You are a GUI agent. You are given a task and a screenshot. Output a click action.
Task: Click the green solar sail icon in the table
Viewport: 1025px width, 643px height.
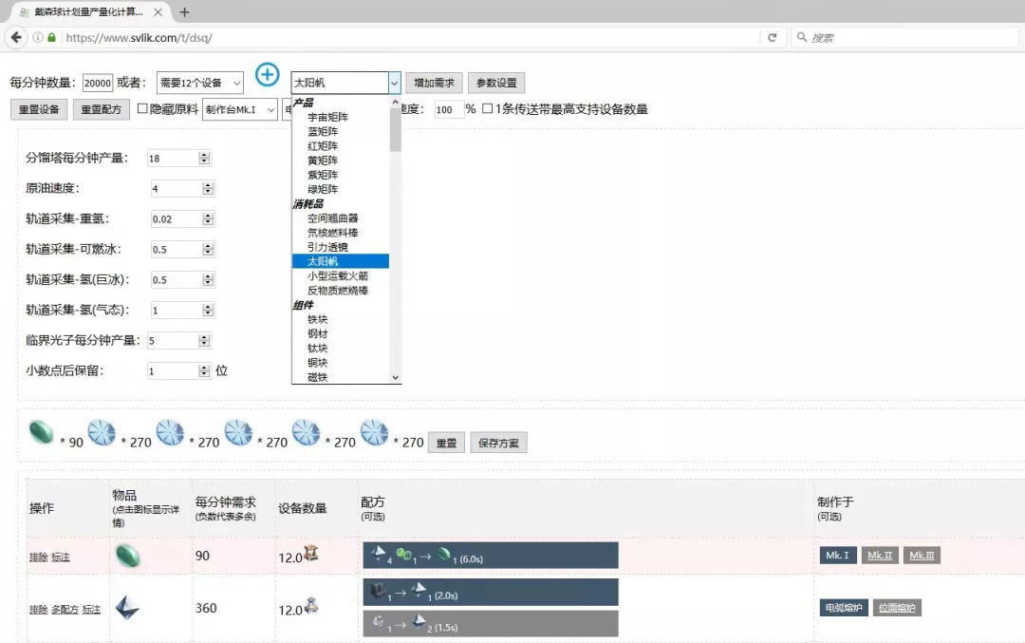click(x=126, y=556)
